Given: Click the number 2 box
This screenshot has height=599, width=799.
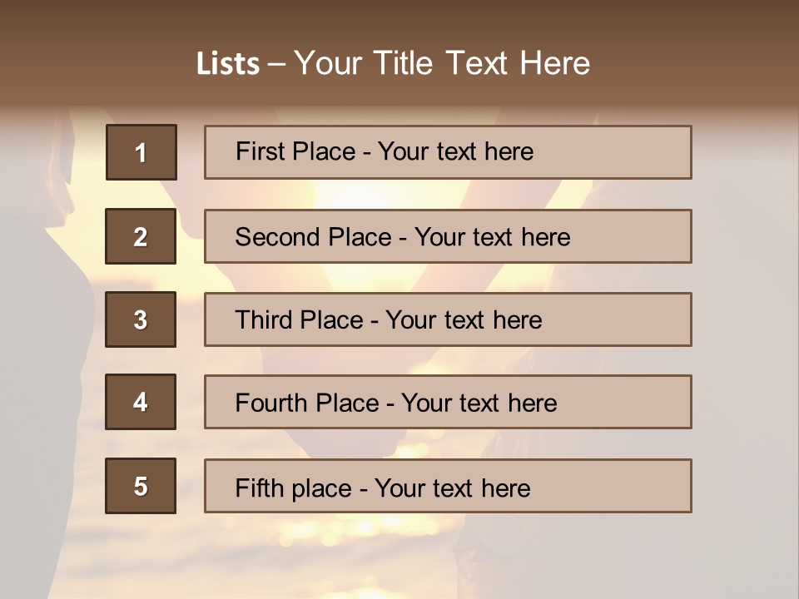Looking at the screenshot, I should [x=141, y=236].
